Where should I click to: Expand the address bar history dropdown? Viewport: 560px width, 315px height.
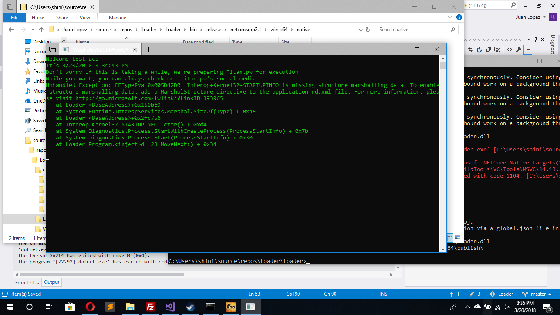click(360, 29)
